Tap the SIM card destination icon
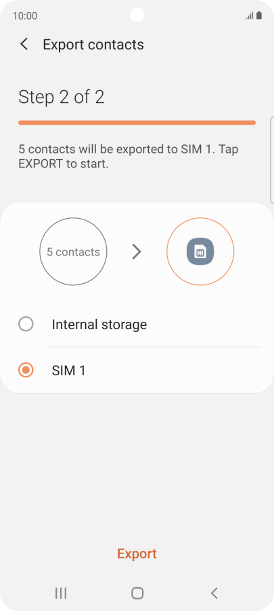 click(x=200, y=252)
